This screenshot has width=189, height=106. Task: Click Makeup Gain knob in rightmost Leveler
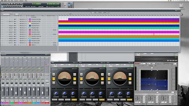pyautogui.click(x=120, y=93)
